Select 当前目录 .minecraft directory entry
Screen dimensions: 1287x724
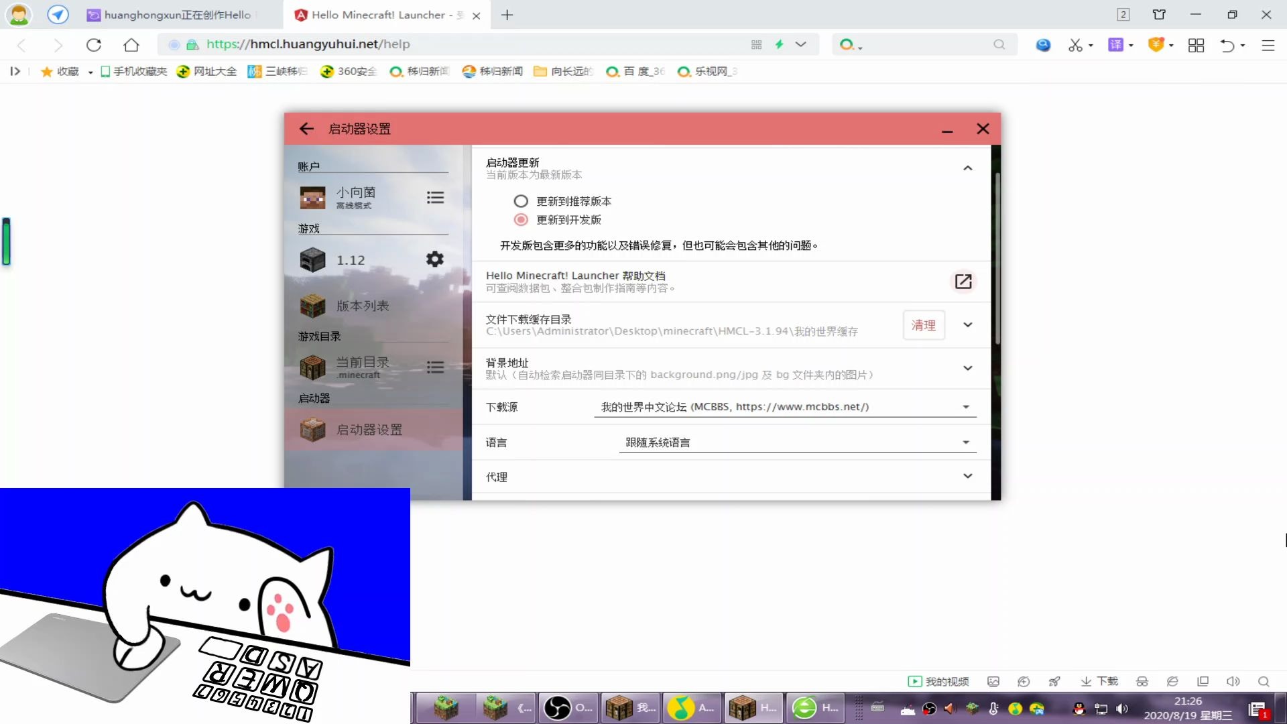pos(355,367)
